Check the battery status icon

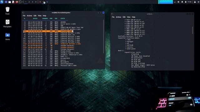click(x=186, y=2)
